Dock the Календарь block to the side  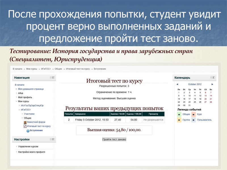pos(214,77)
